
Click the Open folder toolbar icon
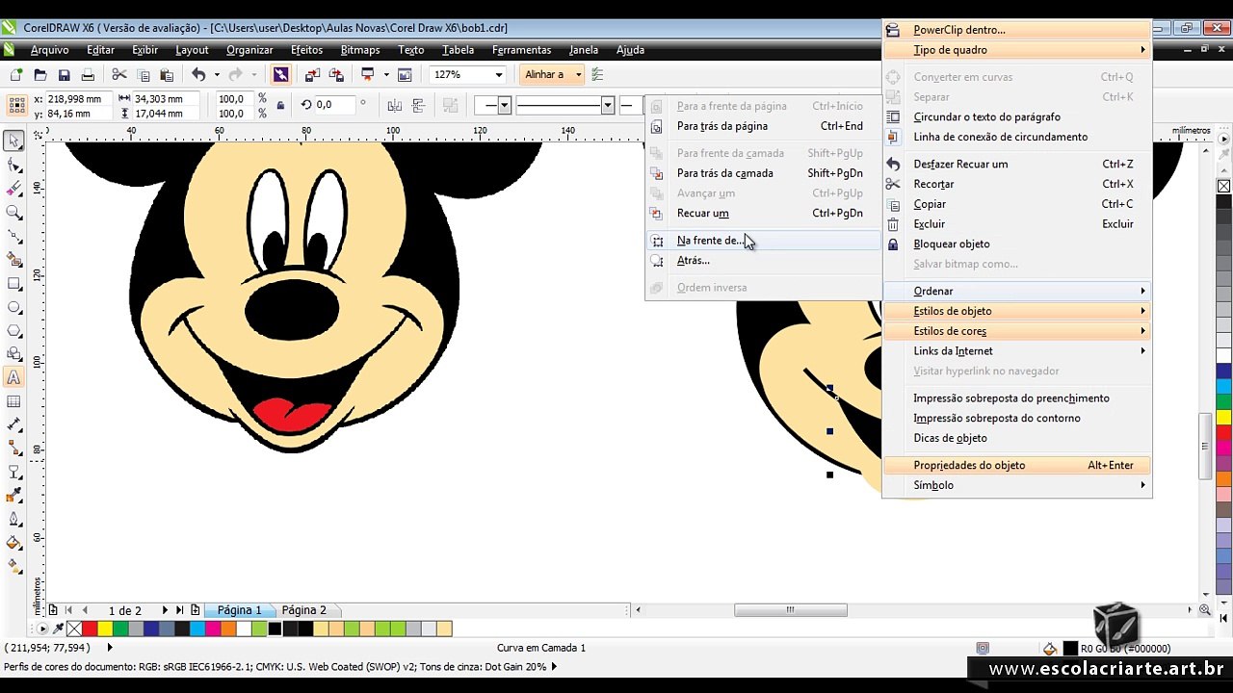pos(40,74)
